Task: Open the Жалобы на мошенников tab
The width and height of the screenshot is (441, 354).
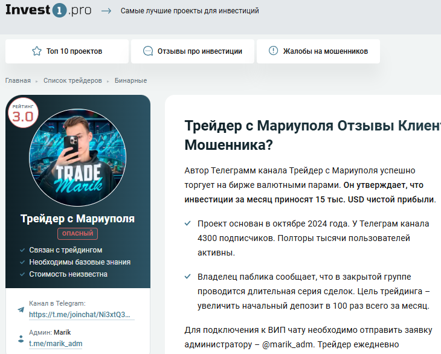Action: [318, 51]
